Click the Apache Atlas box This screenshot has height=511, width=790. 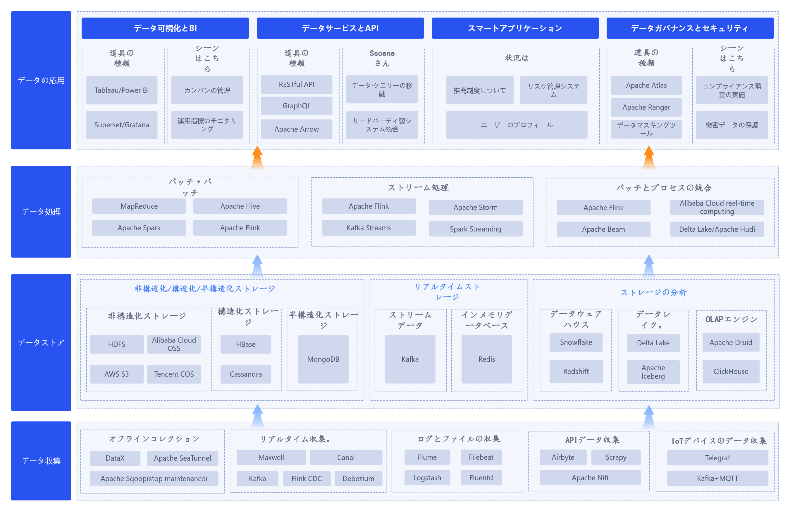point(646,85)
